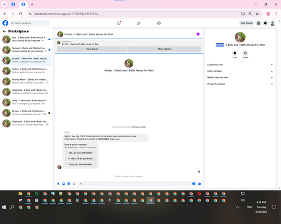Open the Windows notification center
The width and height of the screenshot is (281, 224).
click(x=274, y=207)
